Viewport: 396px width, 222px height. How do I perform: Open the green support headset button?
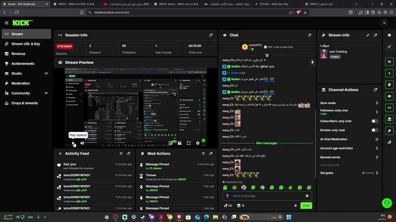[x=387, y=203]
